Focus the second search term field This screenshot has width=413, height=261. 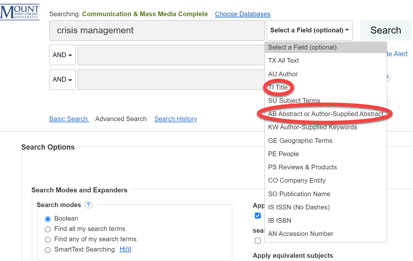coord(171,55)
